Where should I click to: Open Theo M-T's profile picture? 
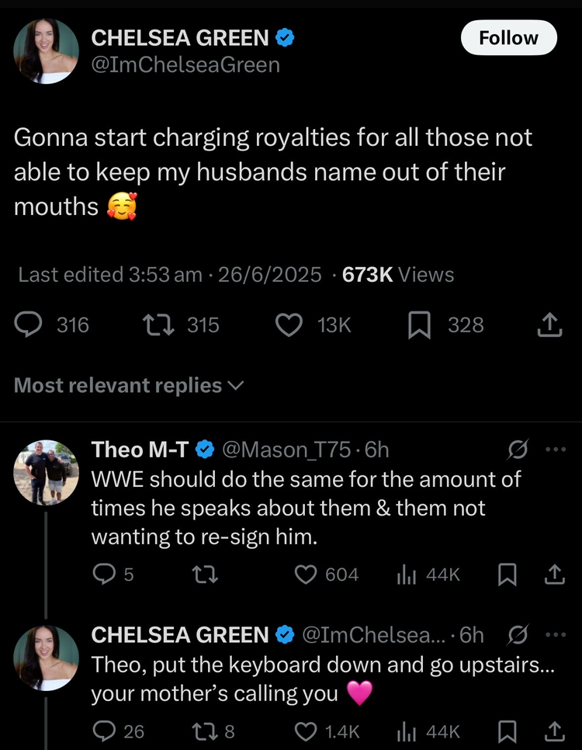[47, 472]
